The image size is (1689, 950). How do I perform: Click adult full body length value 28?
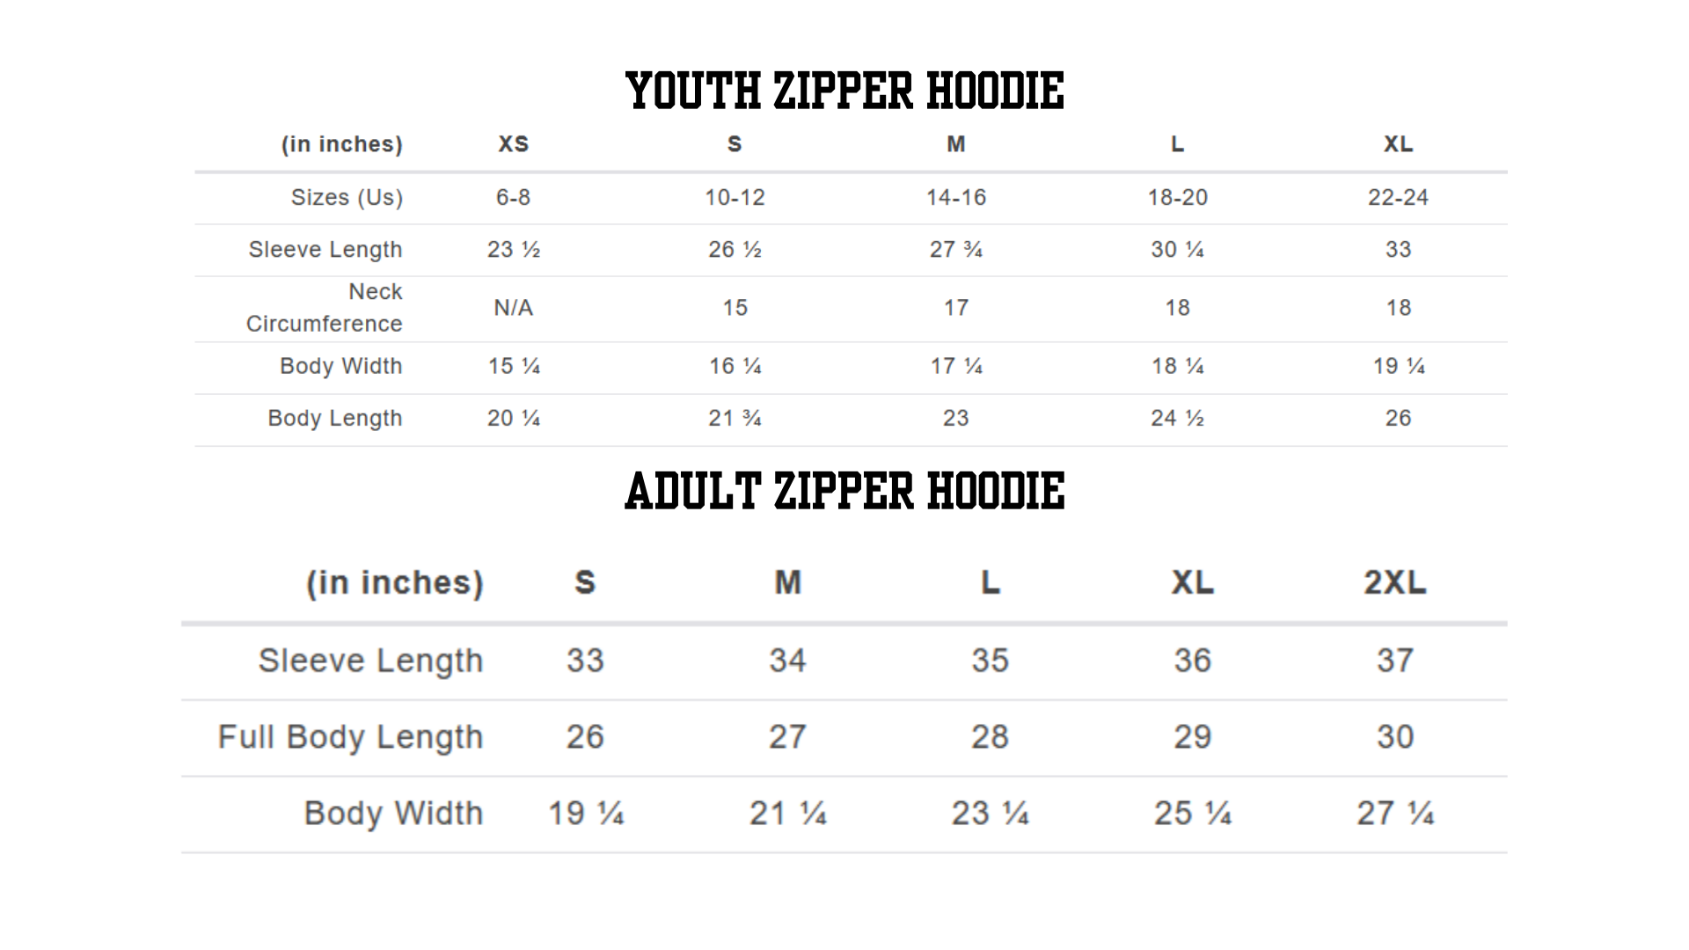[x=990, y=737]
